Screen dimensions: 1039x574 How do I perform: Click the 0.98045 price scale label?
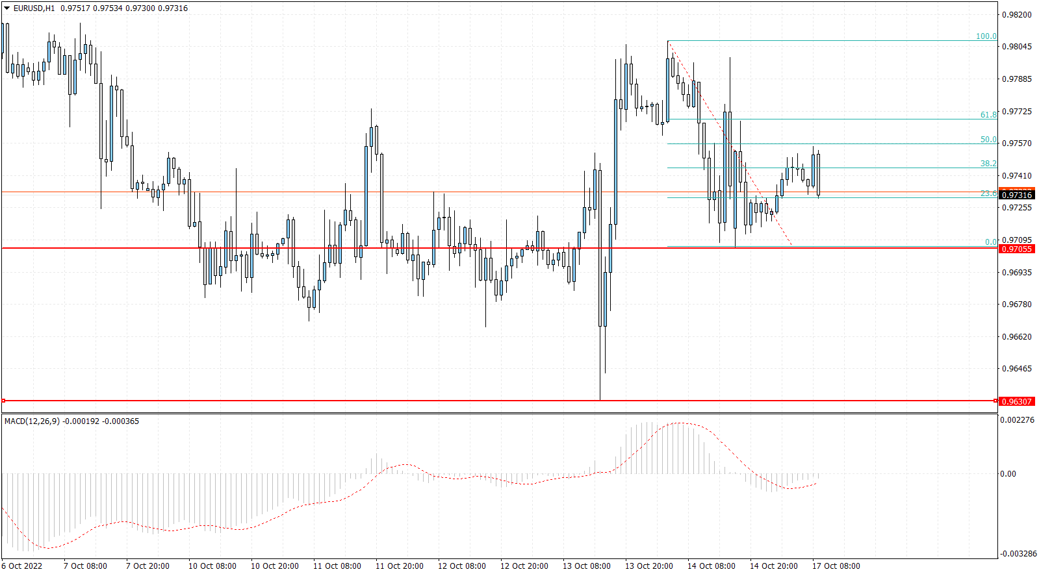click(1017, 47)
